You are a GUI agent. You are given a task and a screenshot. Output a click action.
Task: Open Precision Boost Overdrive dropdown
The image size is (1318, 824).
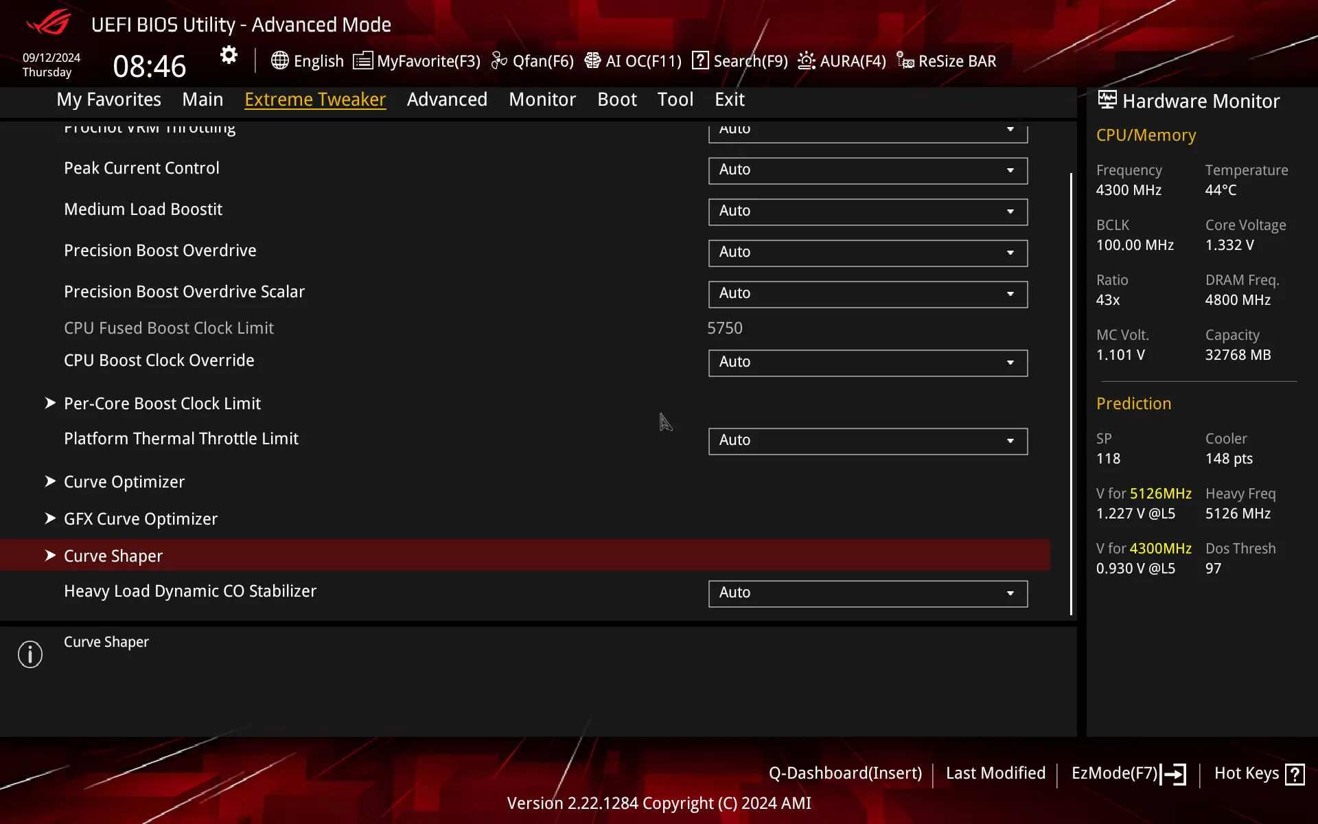[x=868, y=253]
